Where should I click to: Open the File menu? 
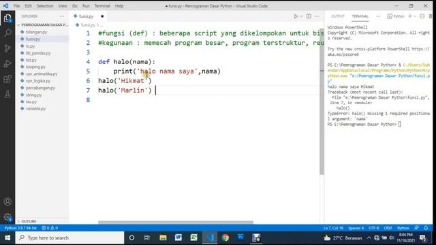[16, 6]
